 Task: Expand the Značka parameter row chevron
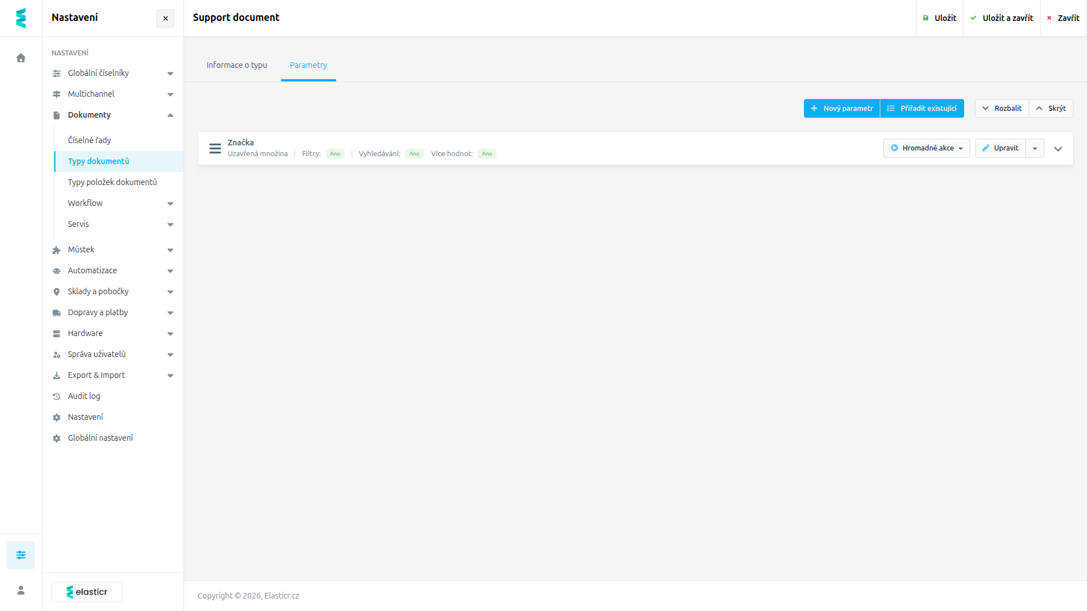pyautogui.click(x=1058, y=149)
